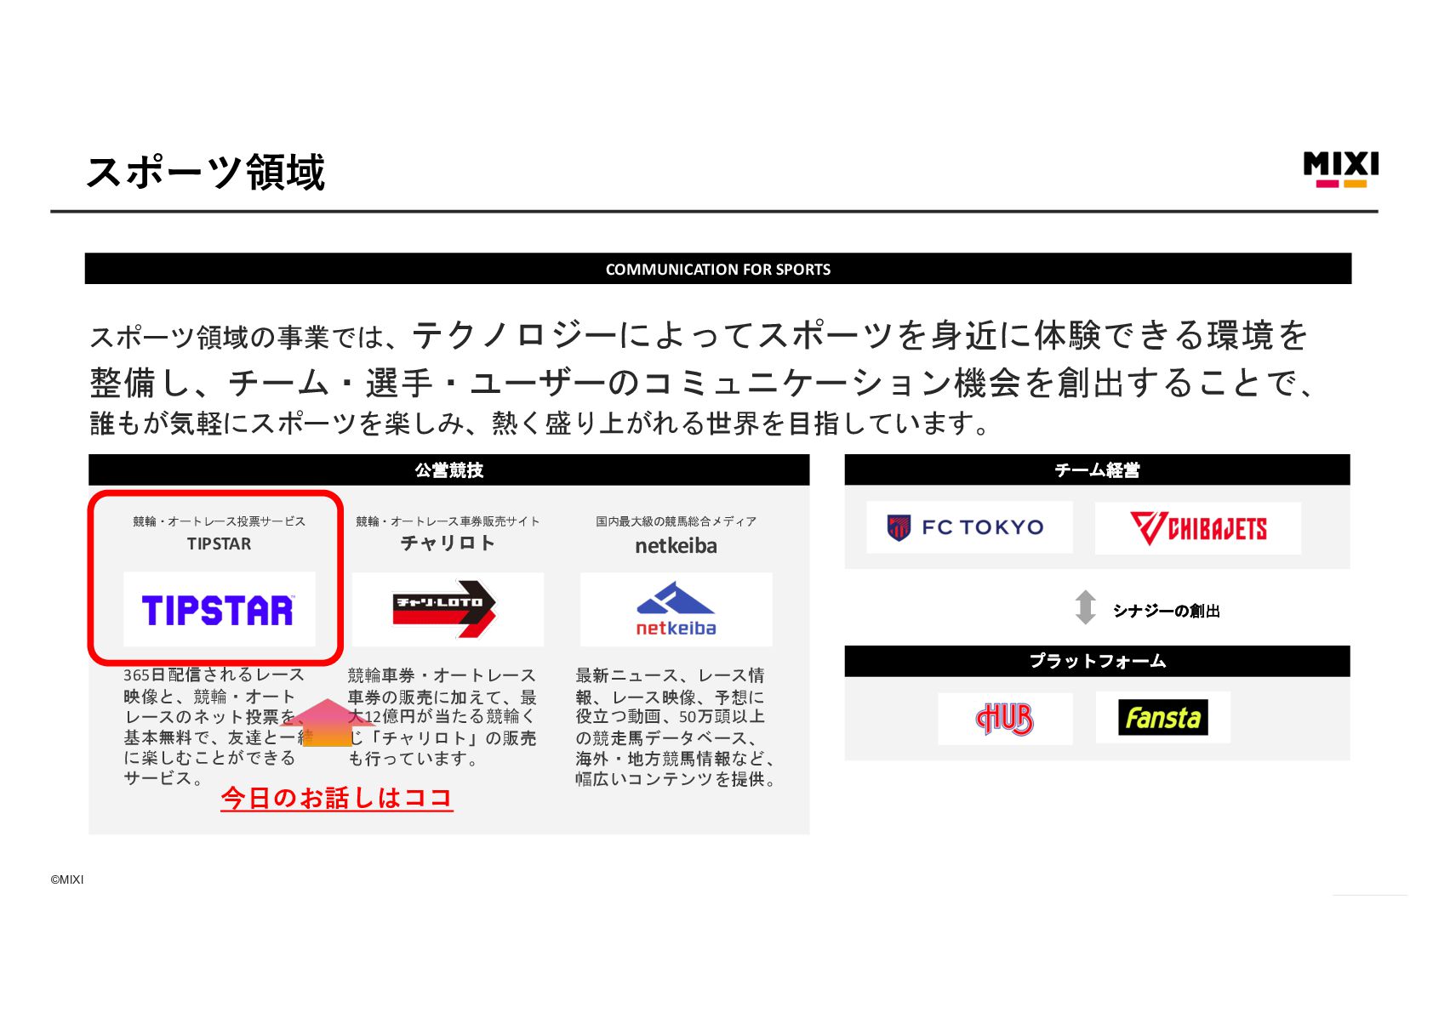This screenshot has width=1433, height=1013.
Task: Click caption 競輪・オートレース投票サービス
Action: point(219,521)
